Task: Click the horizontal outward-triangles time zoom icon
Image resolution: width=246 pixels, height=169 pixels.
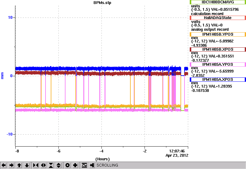Action: 43,165
